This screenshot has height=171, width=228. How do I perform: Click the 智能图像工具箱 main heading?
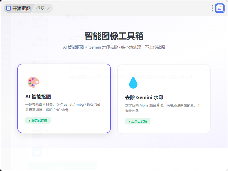[114, 36]
